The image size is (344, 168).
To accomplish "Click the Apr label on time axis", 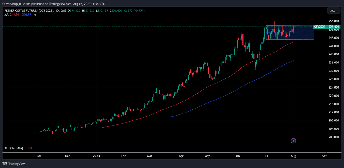I will [x=181, y=156].
